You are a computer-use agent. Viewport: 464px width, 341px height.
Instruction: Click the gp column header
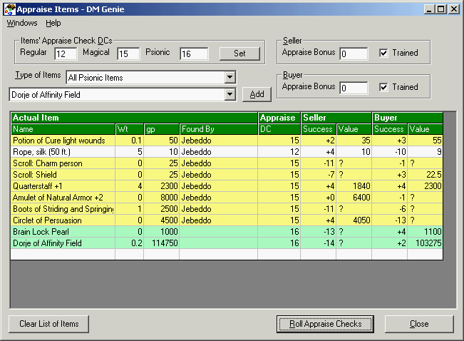click(x=162, y=129)
